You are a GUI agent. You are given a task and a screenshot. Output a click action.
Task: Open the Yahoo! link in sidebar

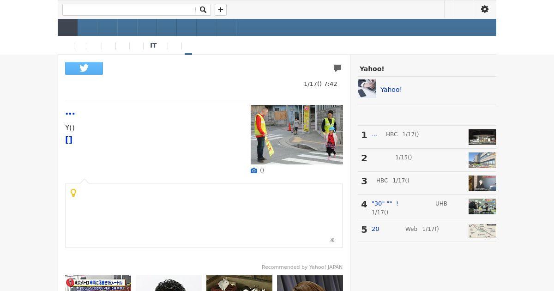point(391,90)
